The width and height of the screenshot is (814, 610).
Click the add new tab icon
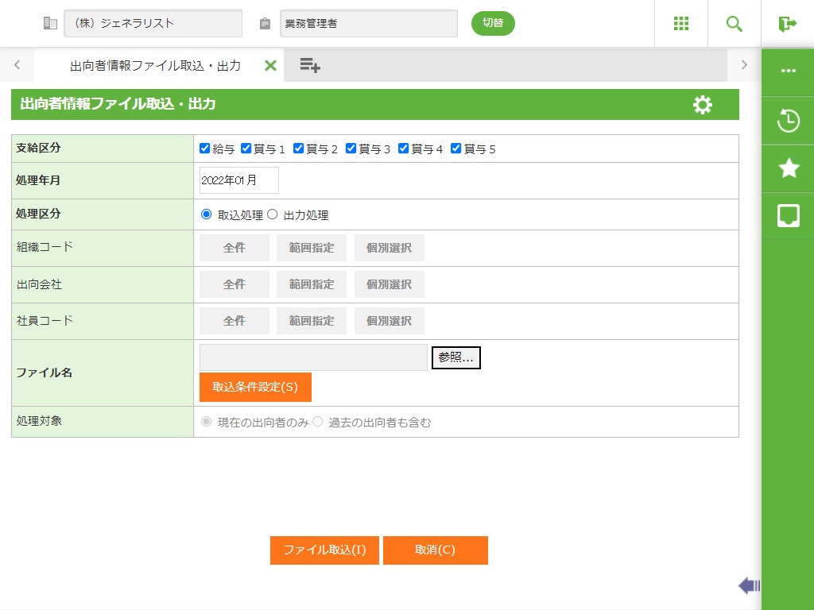click(310, 66)
